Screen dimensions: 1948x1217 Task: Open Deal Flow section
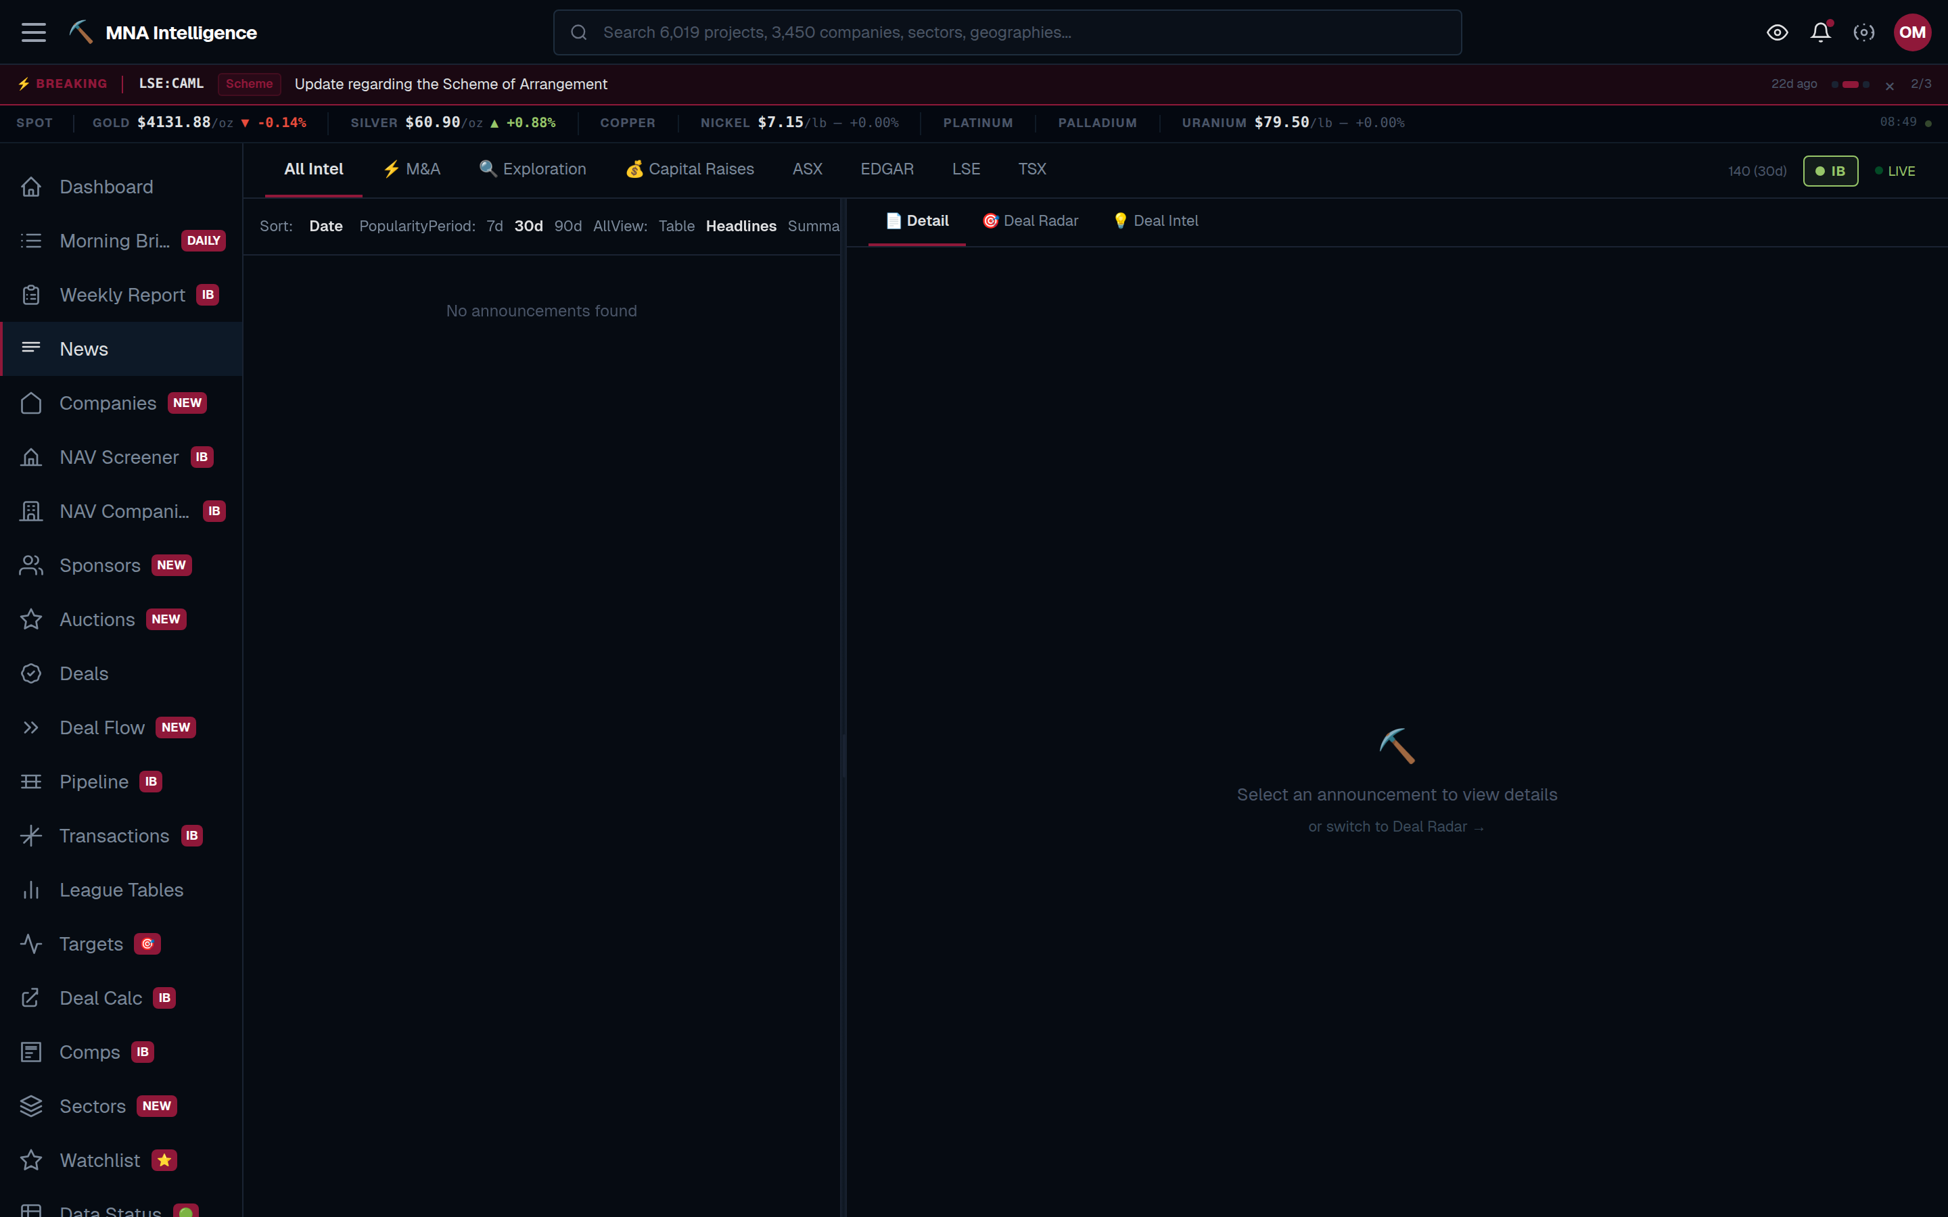(x=122, y=727)
